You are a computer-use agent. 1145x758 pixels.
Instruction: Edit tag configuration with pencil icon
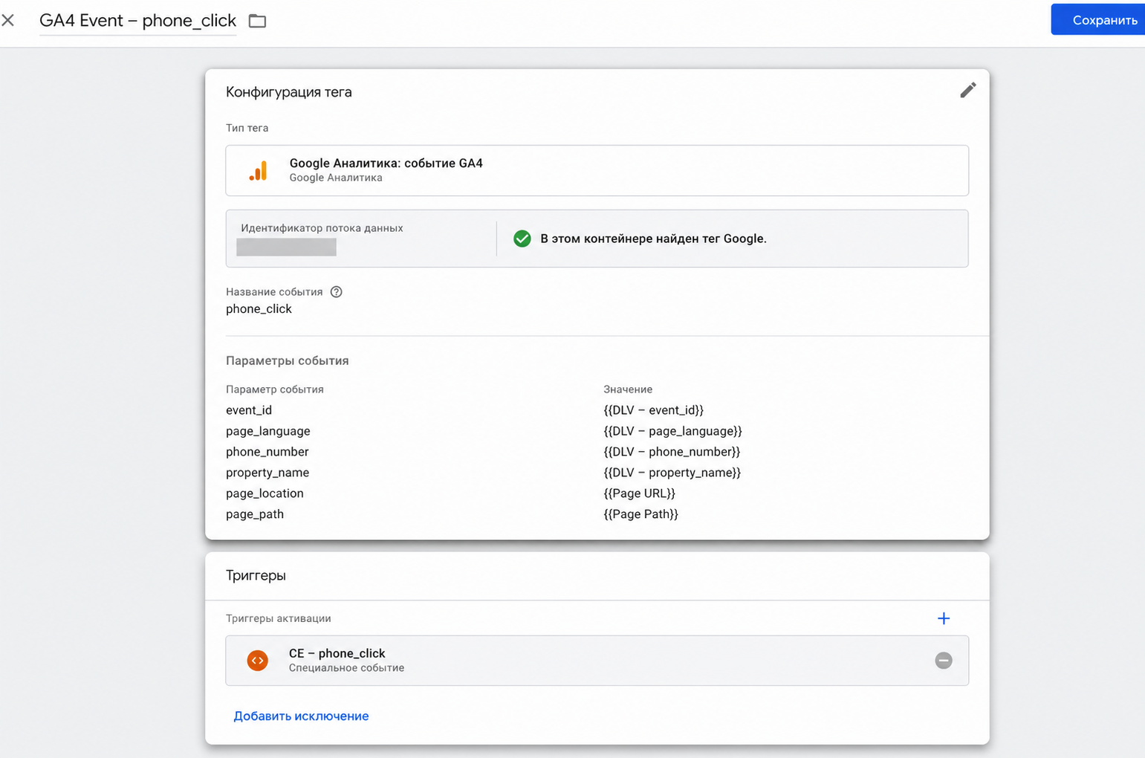(x=967, y=90)
